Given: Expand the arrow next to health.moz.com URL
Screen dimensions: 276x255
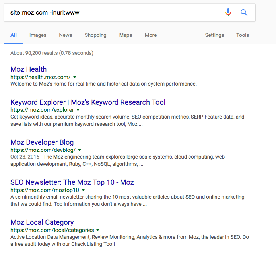Looking at the screenshot, I should [75, 77].
